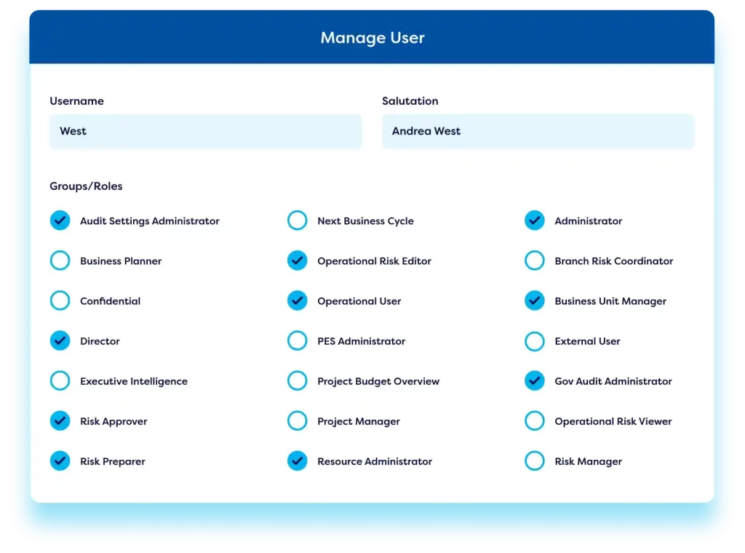Remove the Administrator role

tap(534, 220)
